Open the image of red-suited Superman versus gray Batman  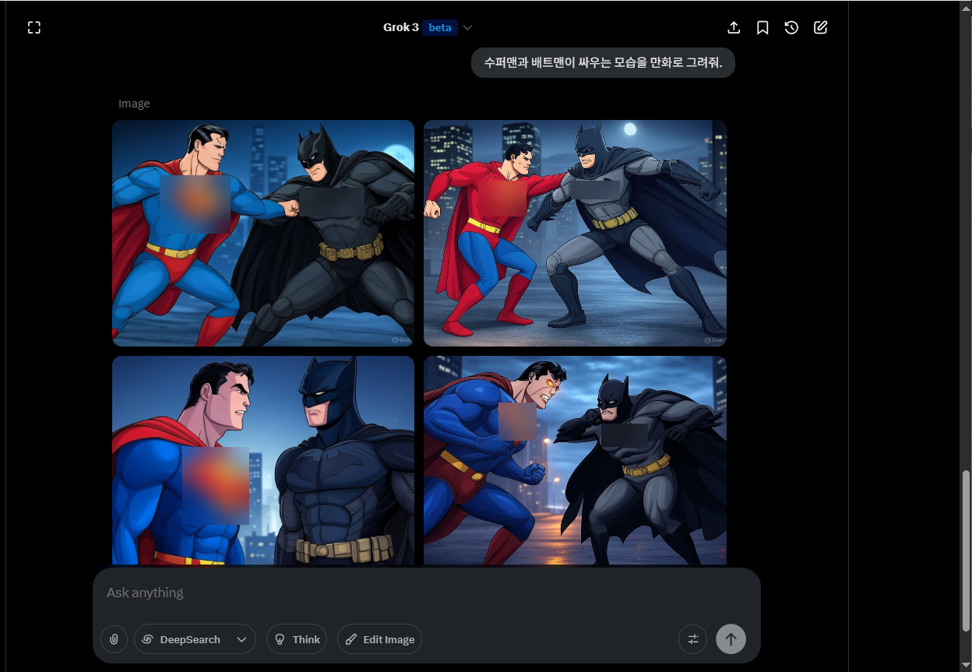(x=575, y=233)
